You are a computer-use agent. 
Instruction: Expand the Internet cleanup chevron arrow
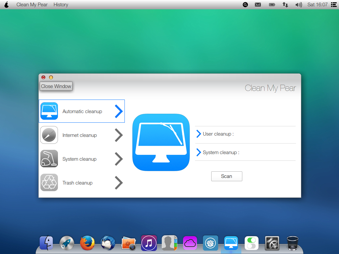pyautogui.click(x=119, y=135)
